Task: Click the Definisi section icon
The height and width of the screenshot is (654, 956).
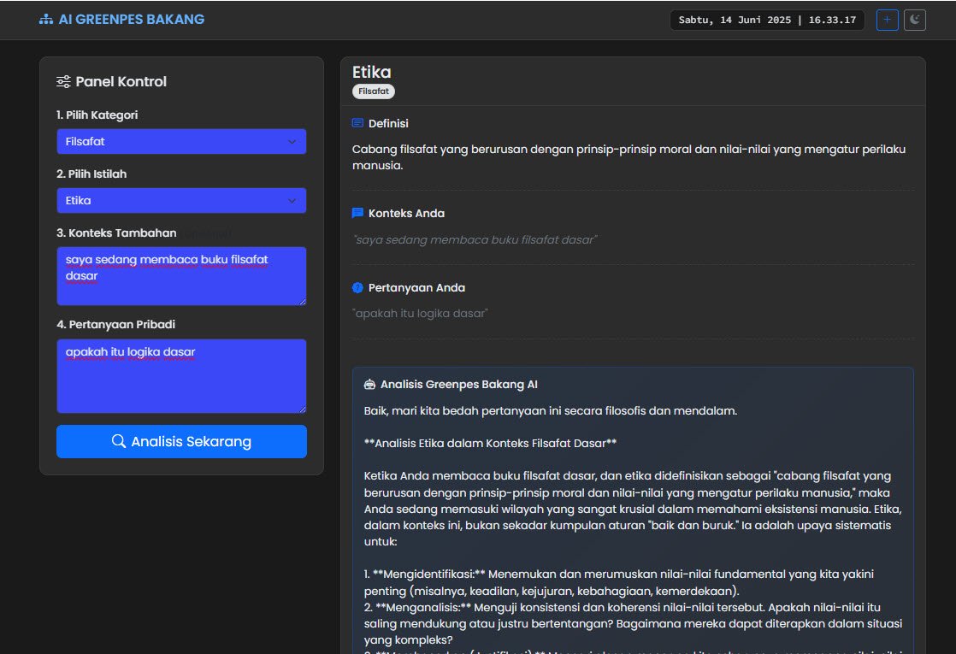Action: (x=358, y=123)
